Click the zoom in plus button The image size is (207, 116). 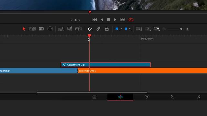tap(187, 29)
